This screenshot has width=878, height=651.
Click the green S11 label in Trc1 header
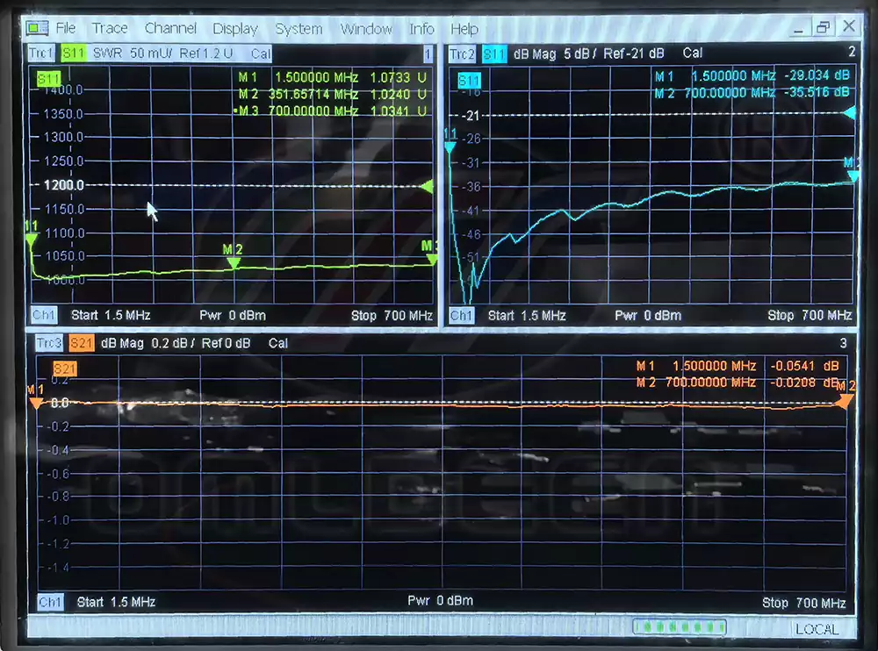tap(74, 54)
